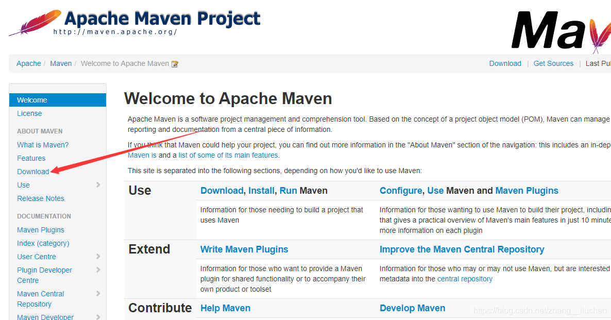Image resolution: width=611 pixels, height=320 pixels.
Task: Open Maven Central Repository sidebar link
Action: coord(41,299)
